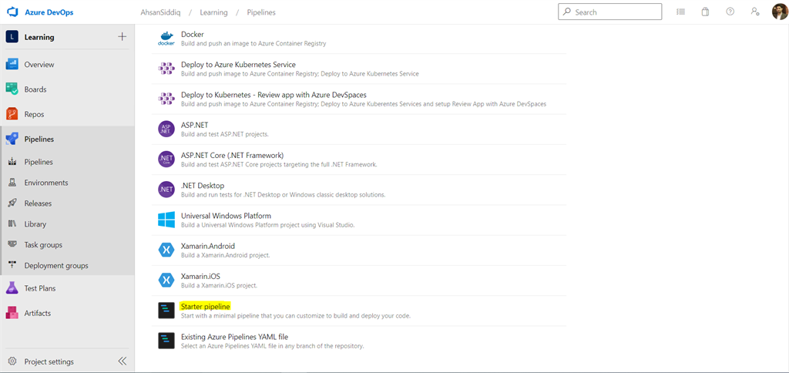Choose ASP.NET Core (.NET Framework) template
Viewport: 789px width, 373px height.
(233, 155)
